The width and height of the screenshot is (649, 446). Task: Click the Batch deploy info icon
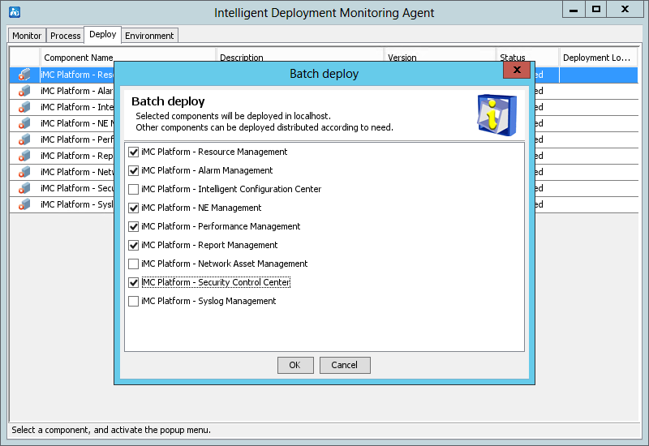click(x=496, y=115)
